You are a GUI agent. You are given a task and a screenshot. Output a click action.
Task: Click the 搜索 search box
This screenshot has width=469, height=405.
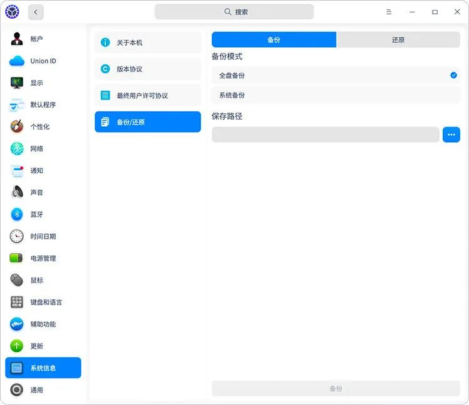[x=234, y=12]
